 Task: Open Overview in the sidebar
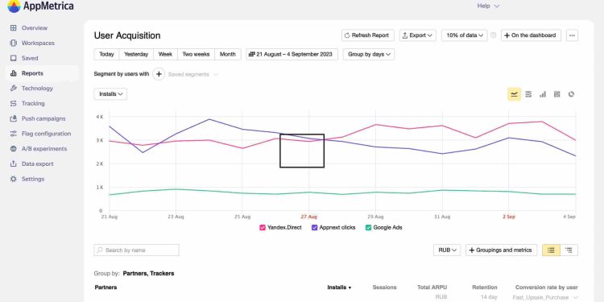(35, 27)
